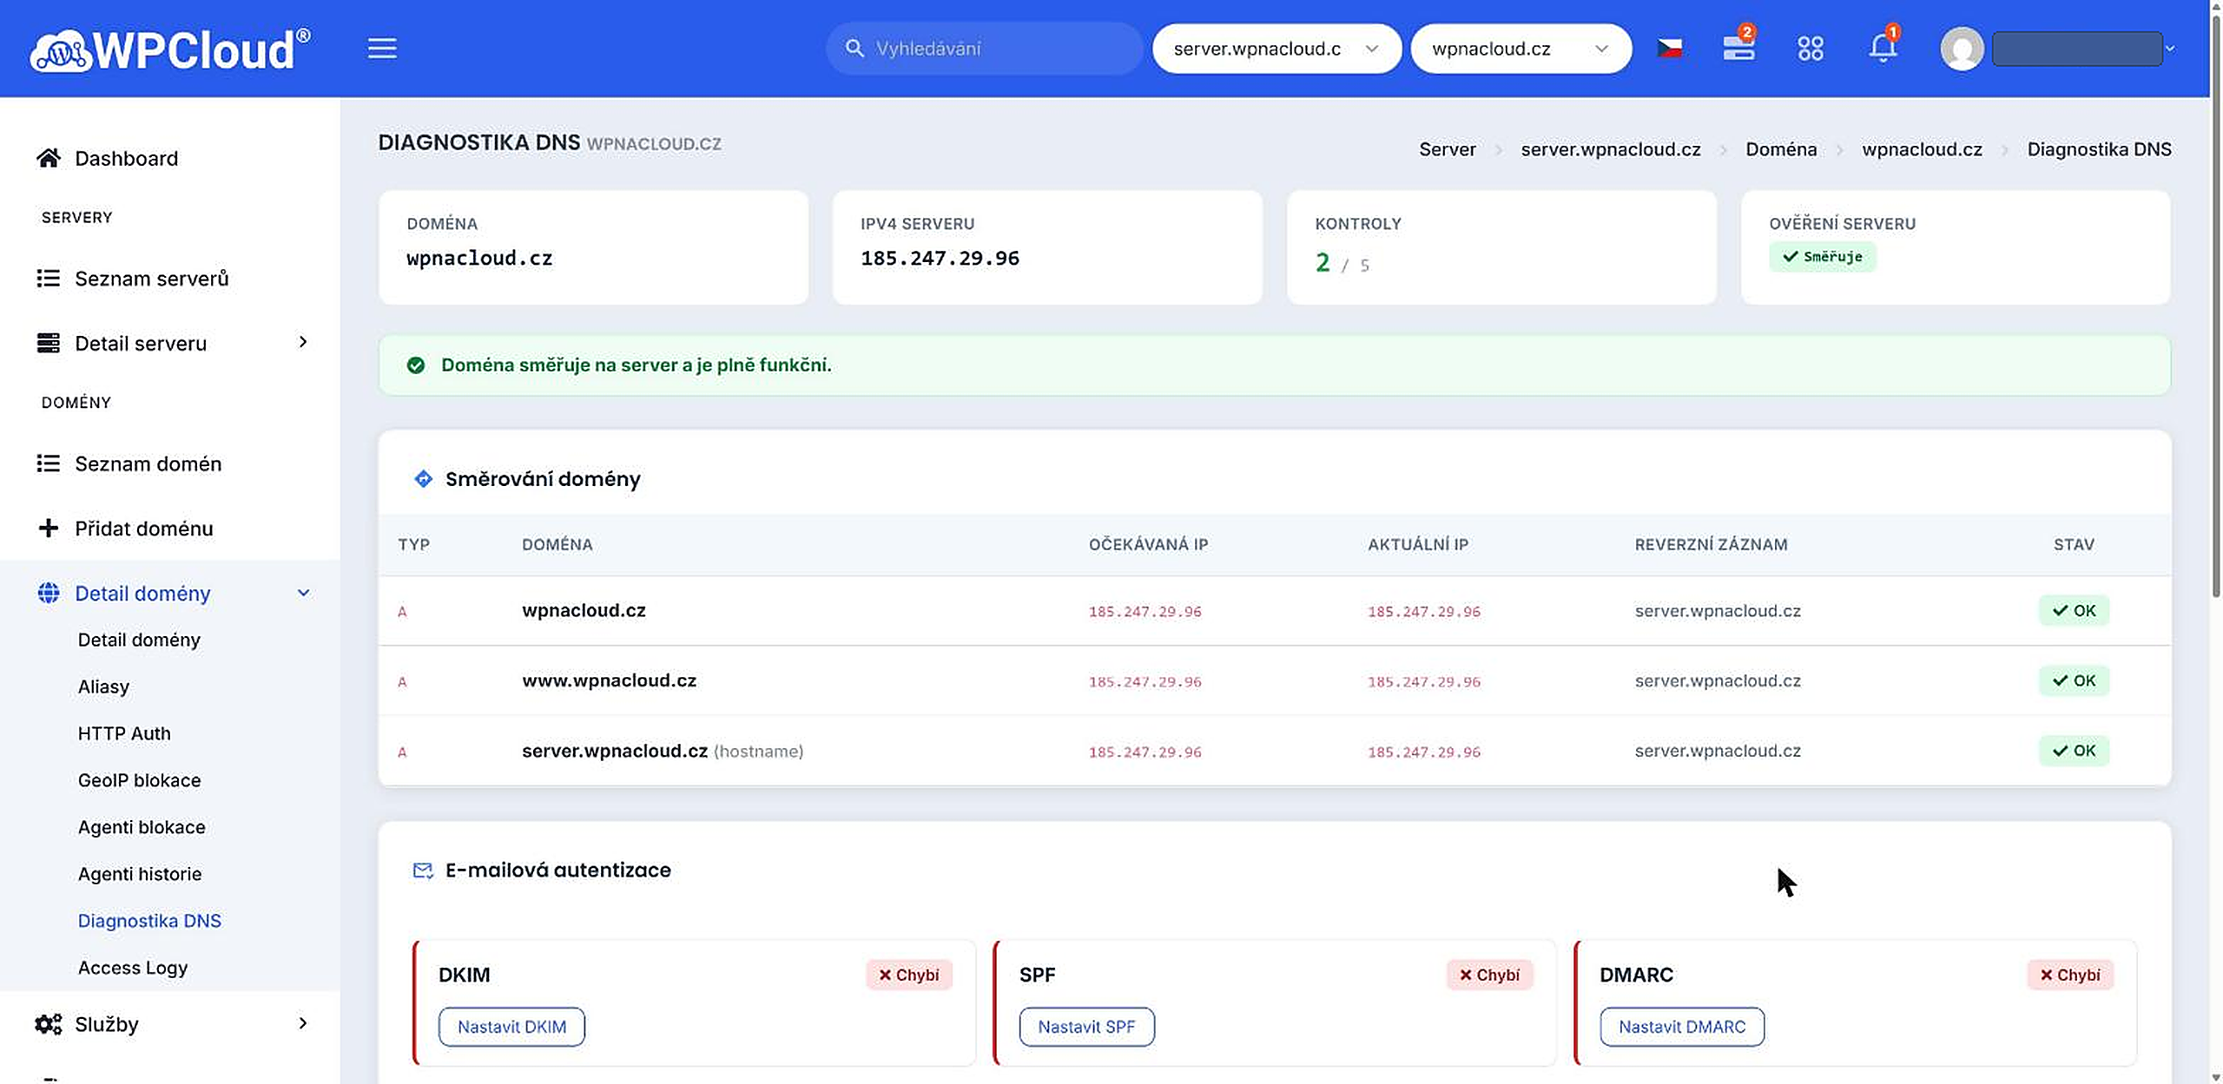2223x1084 pixels.
Task: Click the E-mailová autentizace envelope icon
Action: click(423, 870)
